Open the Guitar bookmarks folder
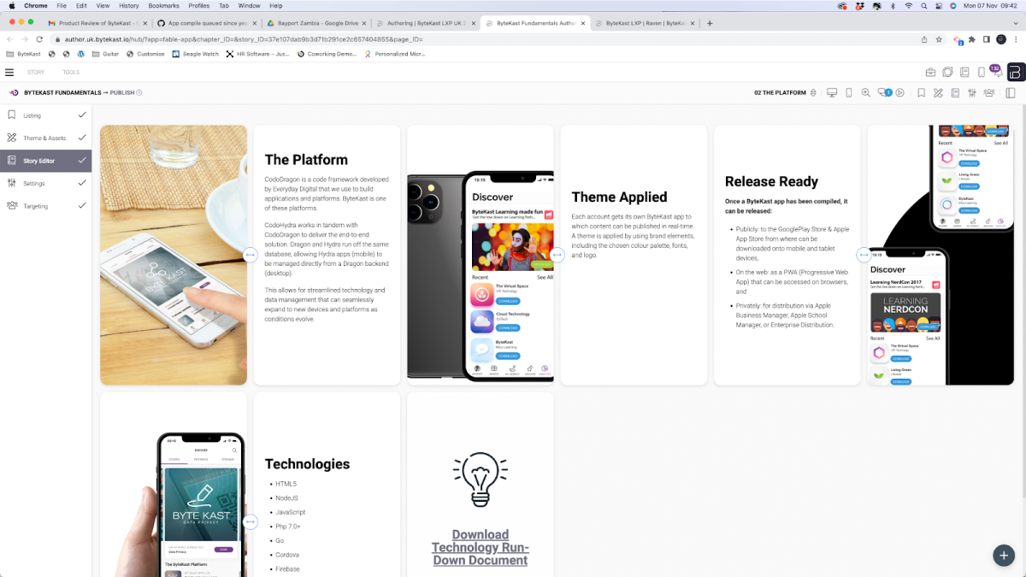This screenshot has height=577, width=1026. pos(105,54)
